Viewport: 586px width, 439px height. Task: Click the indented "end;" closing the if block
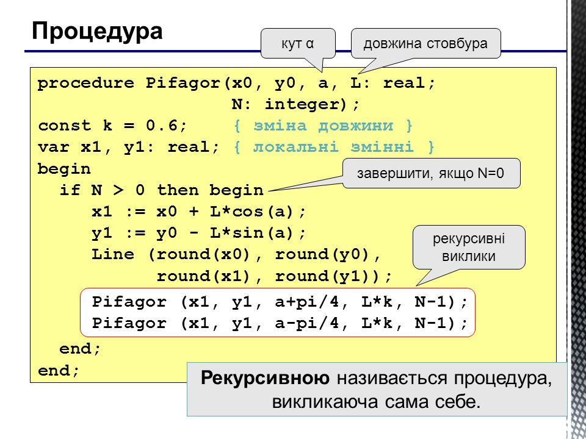(80, 349)
